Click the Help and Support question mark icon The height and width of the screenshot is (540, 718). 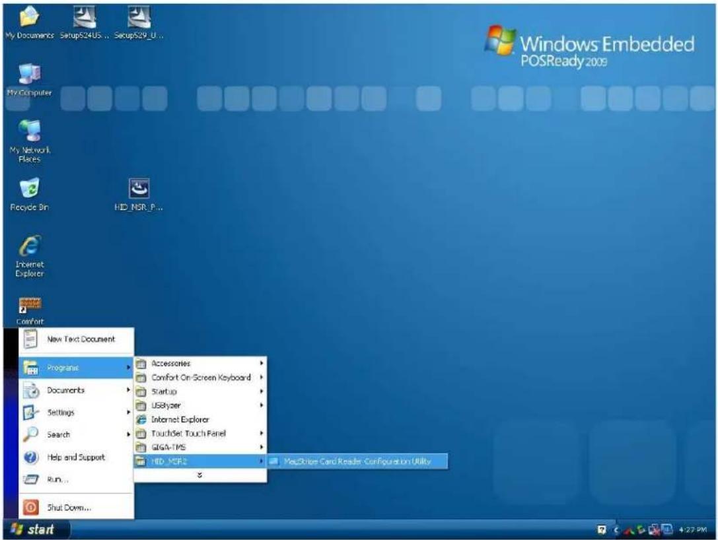tap(30, 457)
